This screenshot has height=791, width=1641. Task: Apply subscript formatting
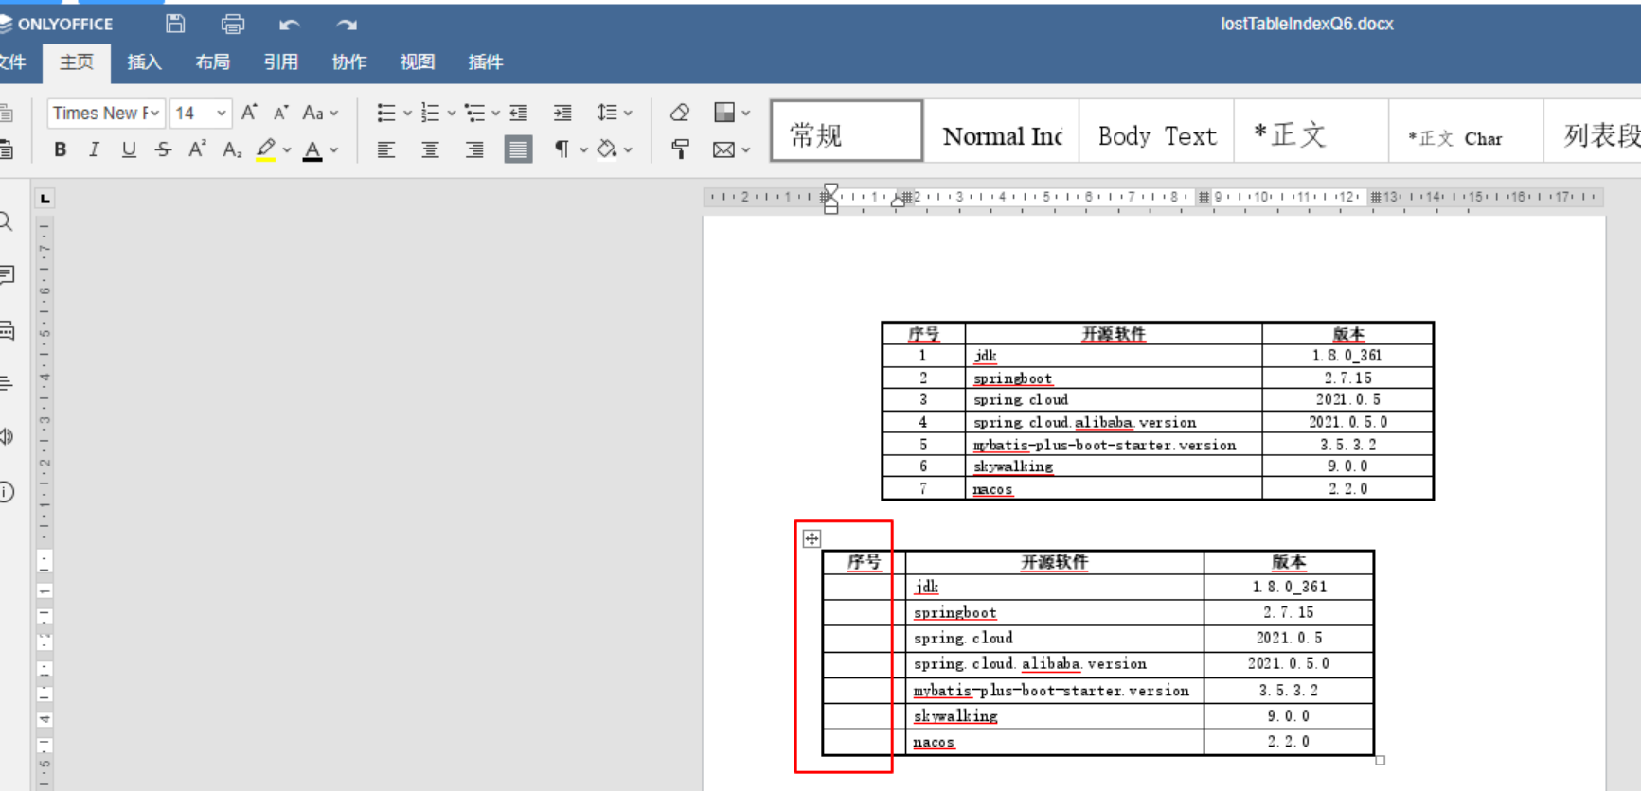(x=232, y=149)
